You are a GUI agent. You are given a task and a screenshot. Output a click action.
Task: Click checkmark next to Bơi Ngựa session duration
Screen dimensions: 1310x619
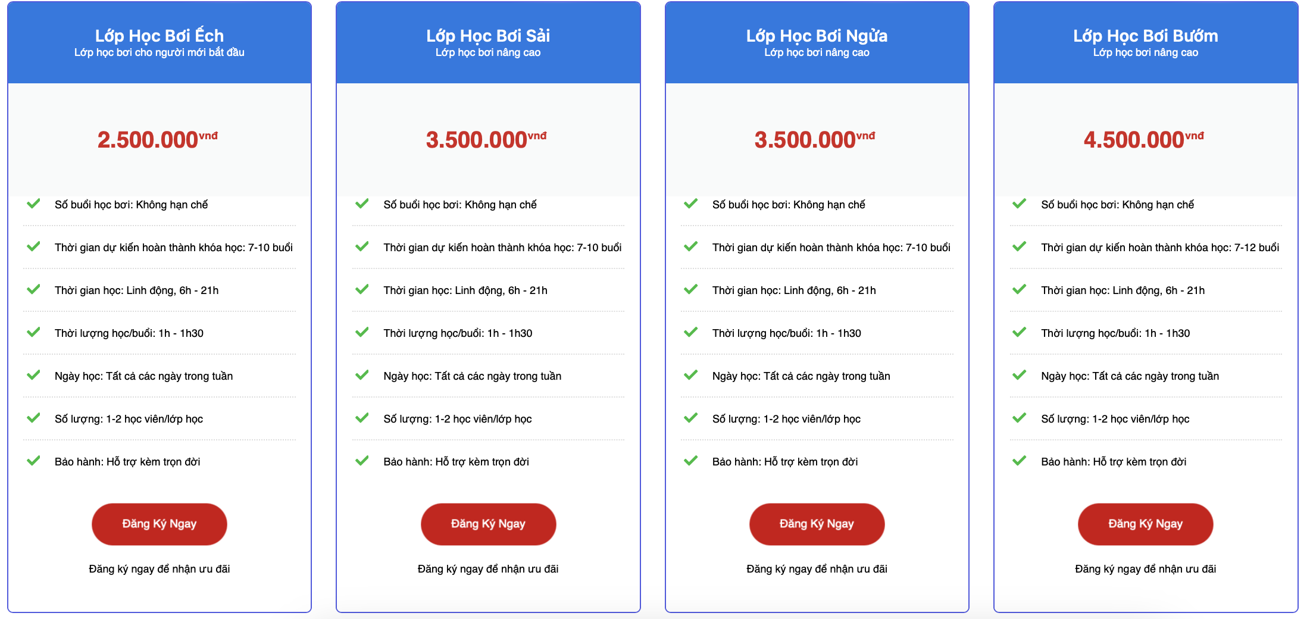click(690, 332)
